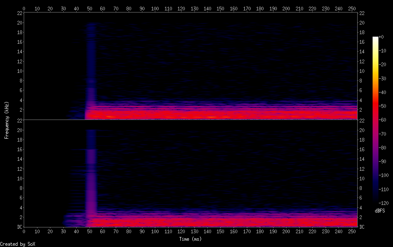Screen dimensions: 393x247
Task: Click the "dBFS" label under the color scale
Action: (x=380, y=211)
